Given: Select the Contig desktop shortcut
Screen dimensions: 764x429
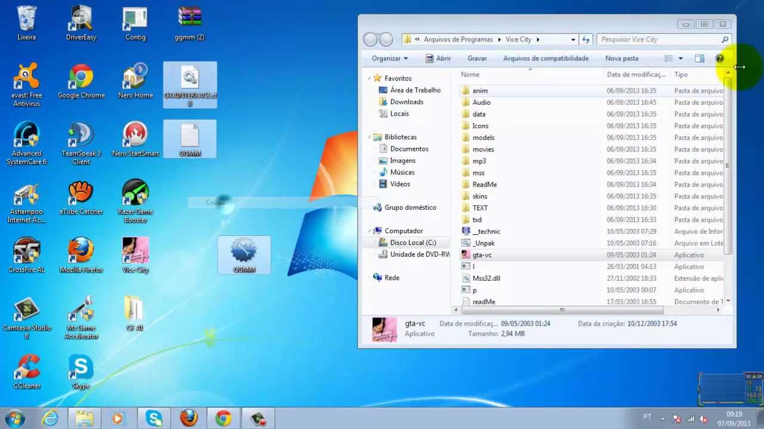Looking at the screenshot, I should click(x=135, y=23).
